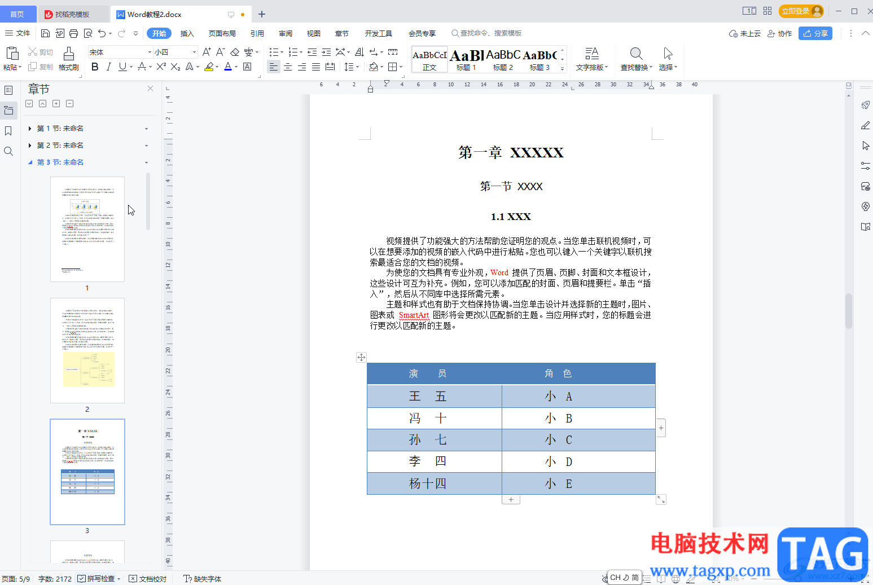The height and width of the screenshot is (585, 873).
Task: Decrease font size with A- icon
Action: tap(221, 52)
